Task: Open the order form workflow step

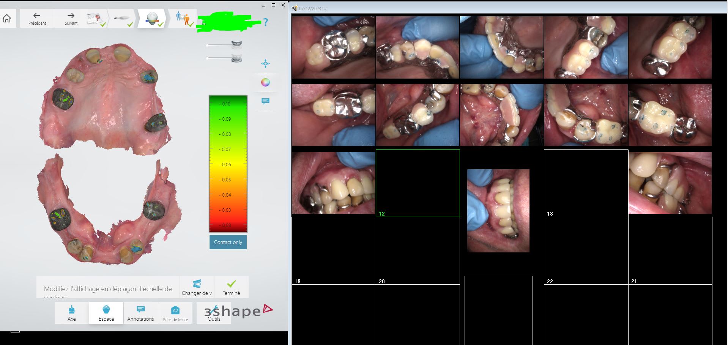Action: click(95, 18)
